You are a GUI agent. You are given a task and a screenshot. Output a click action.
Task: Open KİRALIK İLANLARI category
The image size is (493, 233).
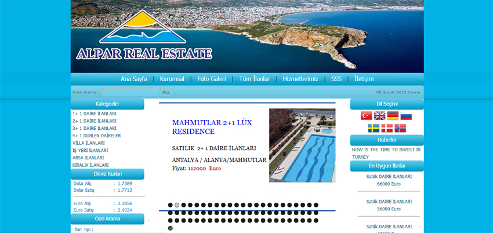point(90,165)
